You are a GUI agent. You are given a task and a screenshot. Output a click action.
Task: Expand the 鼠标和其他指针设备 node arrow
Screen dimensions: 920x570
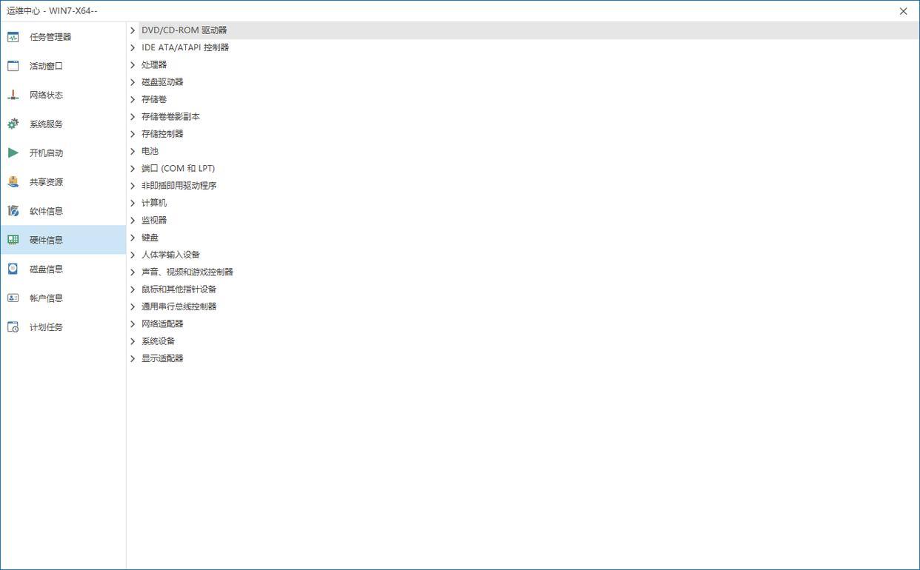133,289
